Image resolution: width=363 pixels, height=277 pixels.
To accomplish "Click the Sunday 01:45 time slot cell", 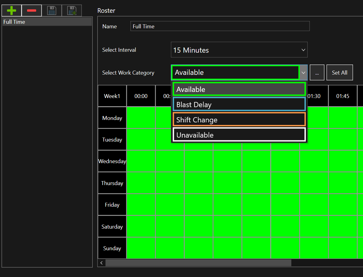I will [x=343, y=248].
